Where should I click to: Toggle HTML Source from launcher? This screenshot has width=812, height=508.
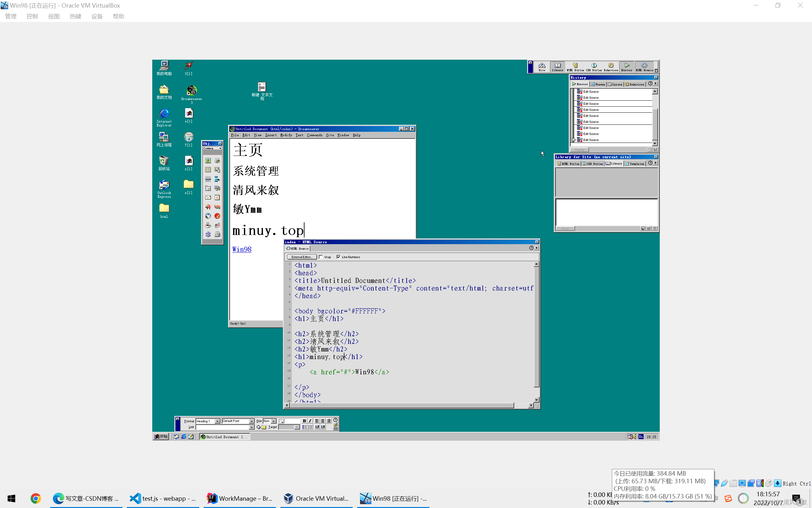click(644, 67)
